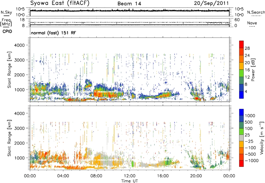Click the green velocity patch near 12:20
The height and width of the screenshot is (183, 265).
click(132, 164)
